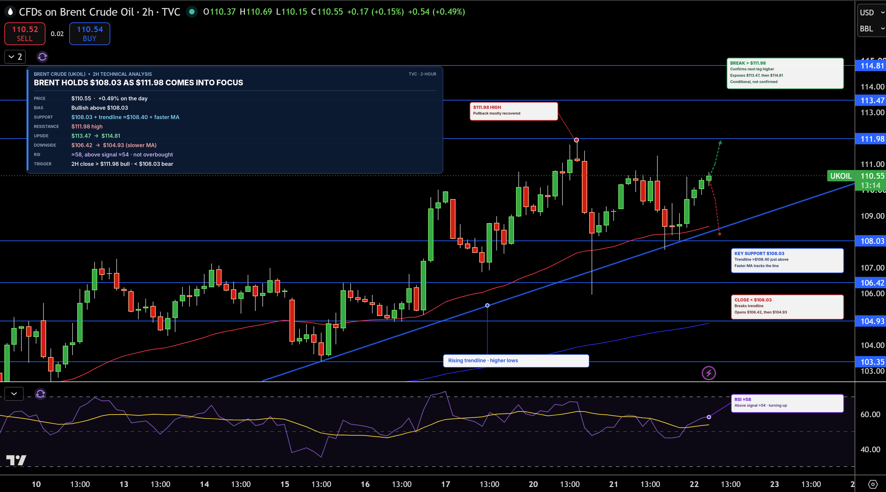Open the USD currency dropdown

coord(872,12)
